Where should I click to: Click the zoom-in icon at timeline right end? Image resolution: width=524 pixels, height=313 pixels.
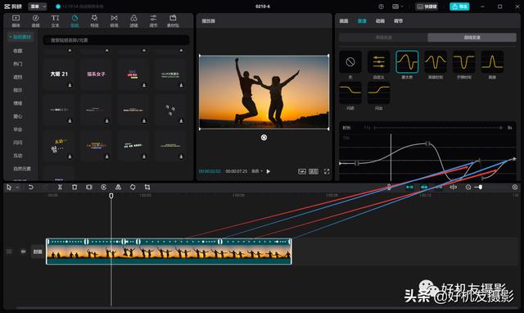[515, 188]
